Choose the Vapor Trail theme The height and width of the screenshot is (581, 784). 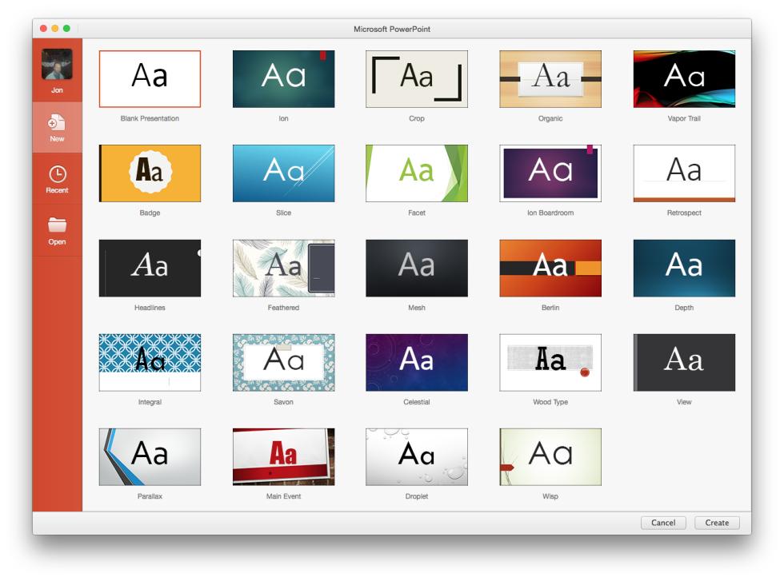pyautogui.click(x=684, y=78)
